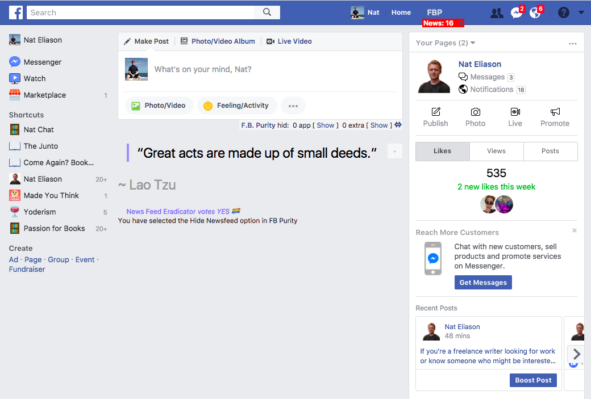
Task: Open Nat profile in the top bar
Action: (x=365, y=12)
